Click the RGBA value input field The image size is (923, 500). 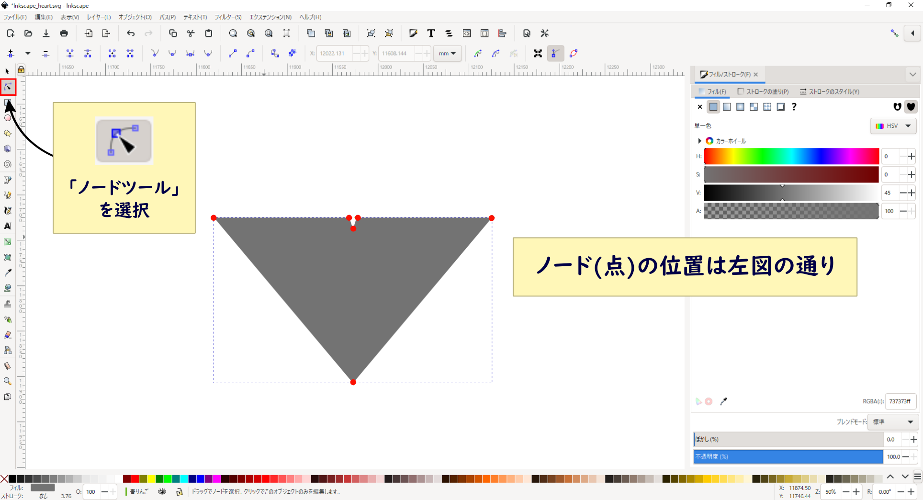click(900, 401)
